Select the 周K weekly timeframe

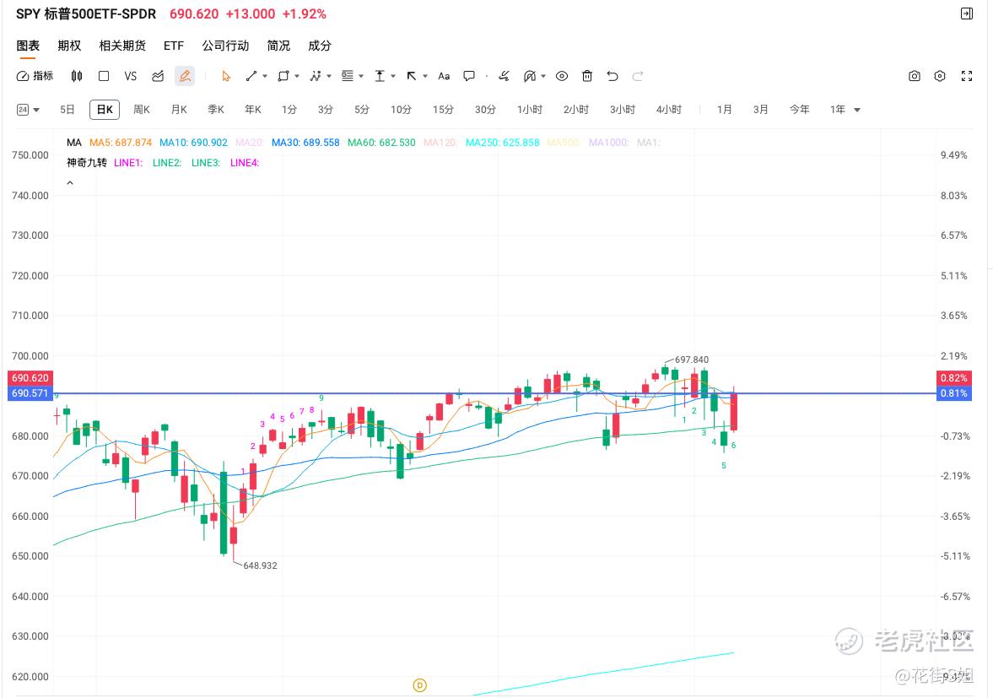(142, 110)
